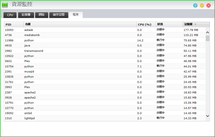
Task: Select the lighttpd process name
Action: coord(30,118)
